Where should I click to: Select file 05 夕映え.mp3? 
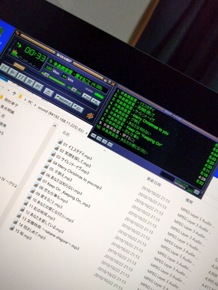point(61,174)
